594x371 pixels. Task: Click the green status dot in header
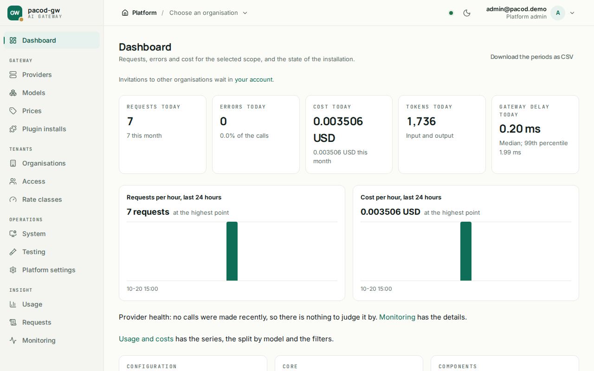tap(451, 13)
